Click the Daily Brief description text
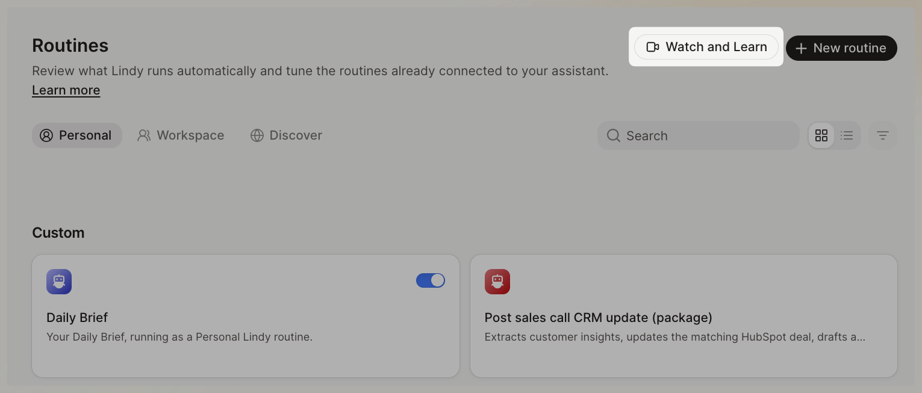Screen dimensions: 922x393 pos(179,337)
